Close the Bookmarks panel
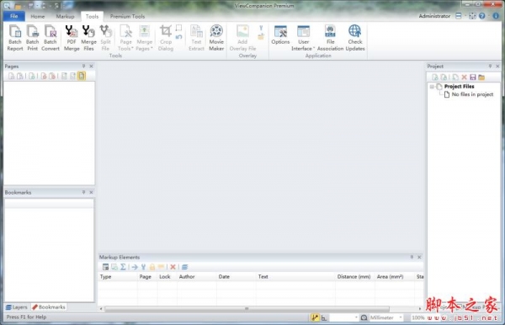505x325 pixels. point(91,192)
